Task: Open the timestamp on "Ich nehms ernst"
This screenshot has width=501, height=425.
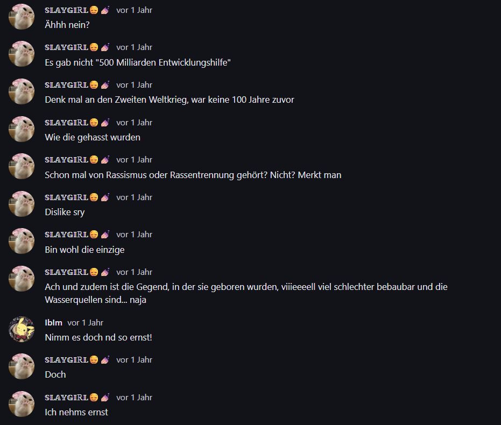Action: [134, 398]
